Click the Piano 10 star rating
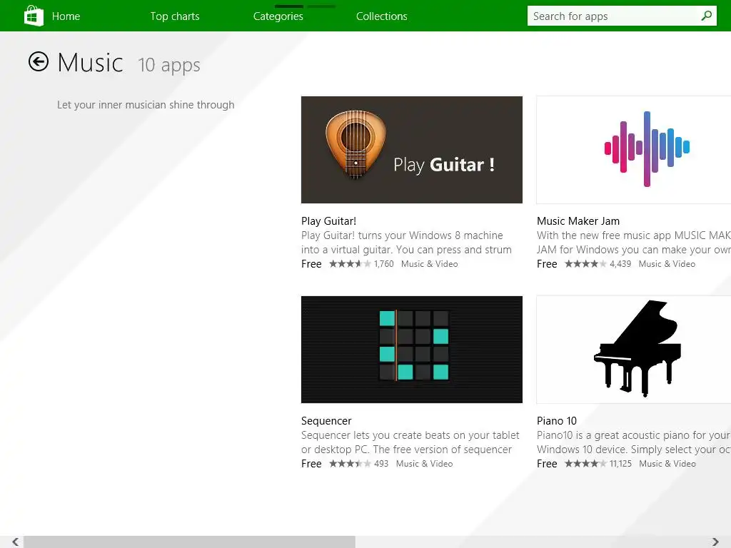 tap(585, 464)
